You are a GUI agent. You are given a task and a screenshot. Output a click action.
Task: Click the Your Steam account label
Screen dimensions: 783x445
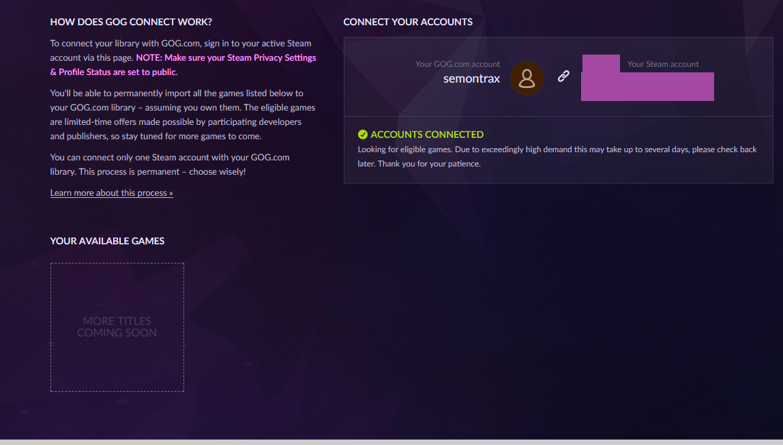[663, 64]
